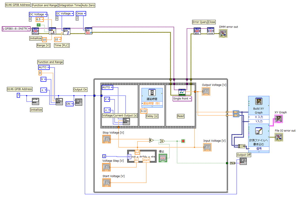
Task: Click the DMM Read VI icon
Action: coord(182,92)
